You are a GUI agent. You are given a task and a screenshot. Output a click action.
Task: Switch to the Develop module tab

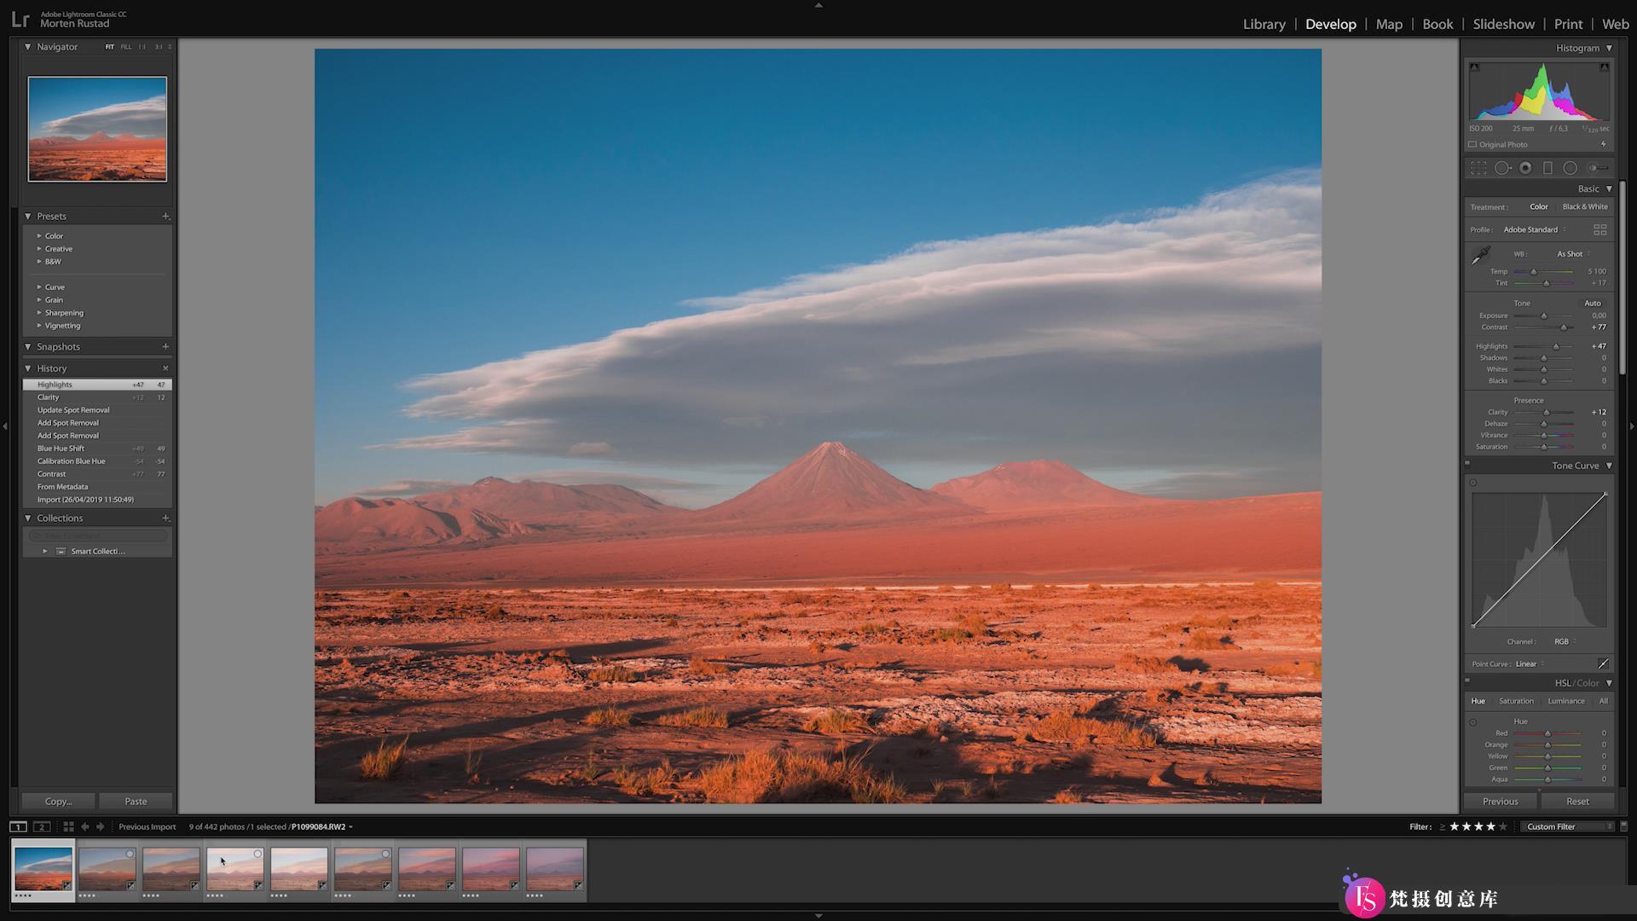[1330, 24]
